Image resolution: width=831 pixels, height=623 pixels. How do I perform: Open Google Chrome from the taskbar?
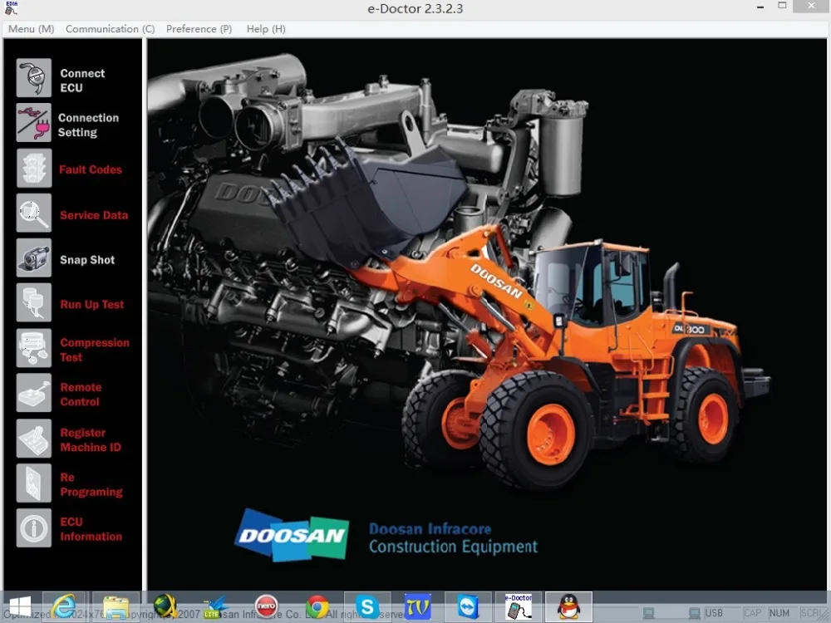[317, 607]
